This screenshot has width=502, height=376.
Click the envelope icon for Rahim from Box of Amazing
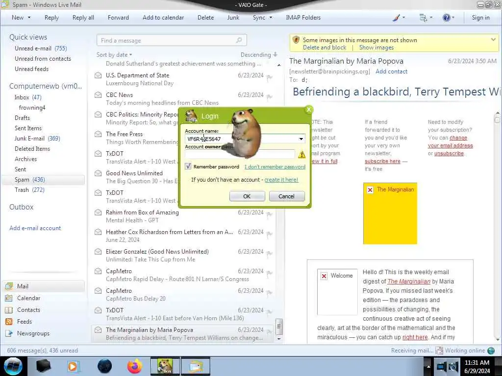click(98, 212)
